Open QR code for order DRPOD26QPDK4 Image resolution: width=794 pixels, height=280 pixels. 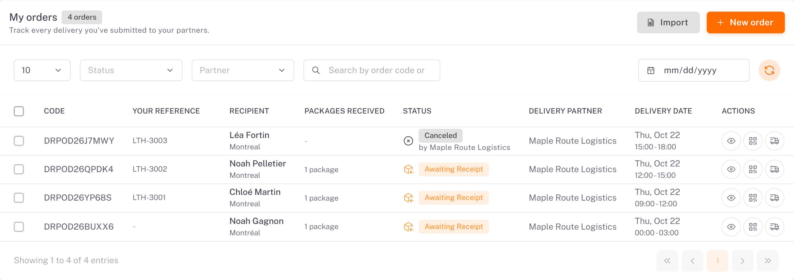point(753,169)
